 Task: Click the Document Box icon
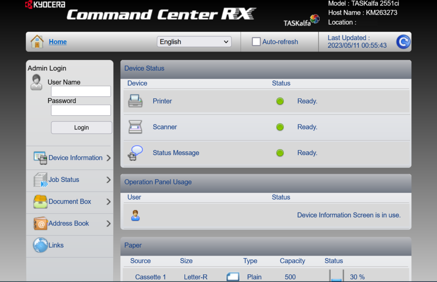click(40, 201)
